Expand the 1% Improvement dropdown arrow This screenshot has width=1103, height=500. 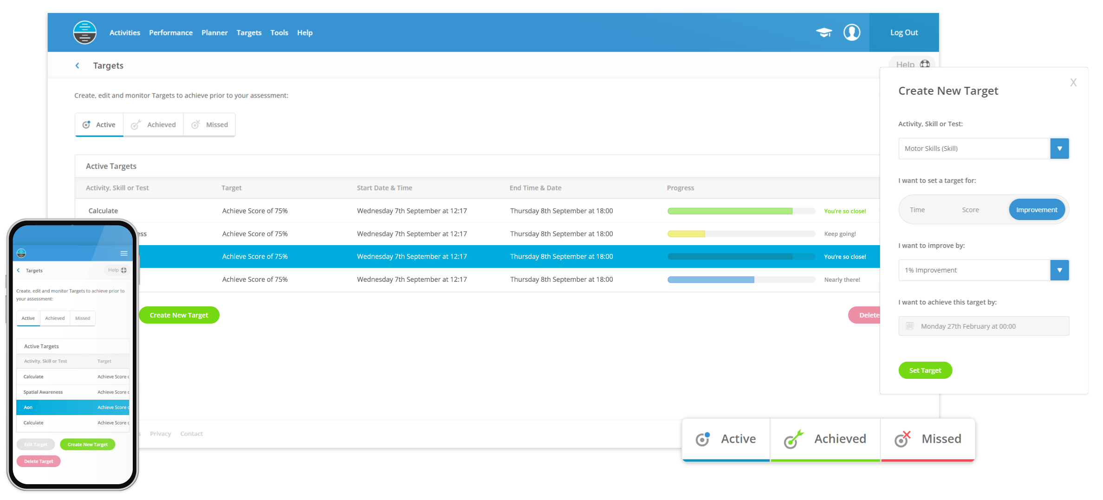pos(1059,270)
